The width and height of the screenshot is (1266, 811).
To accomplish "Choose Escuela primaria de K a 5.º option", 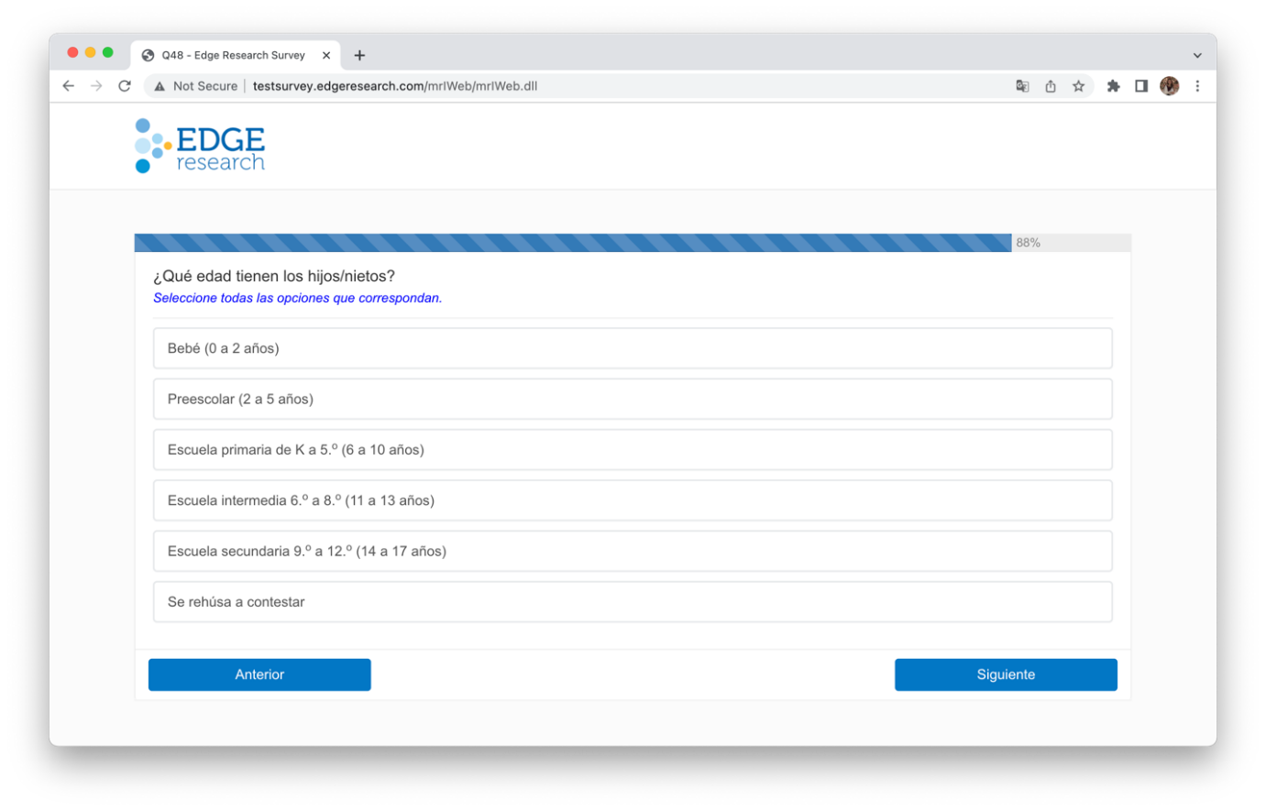I will pos(633,450).
